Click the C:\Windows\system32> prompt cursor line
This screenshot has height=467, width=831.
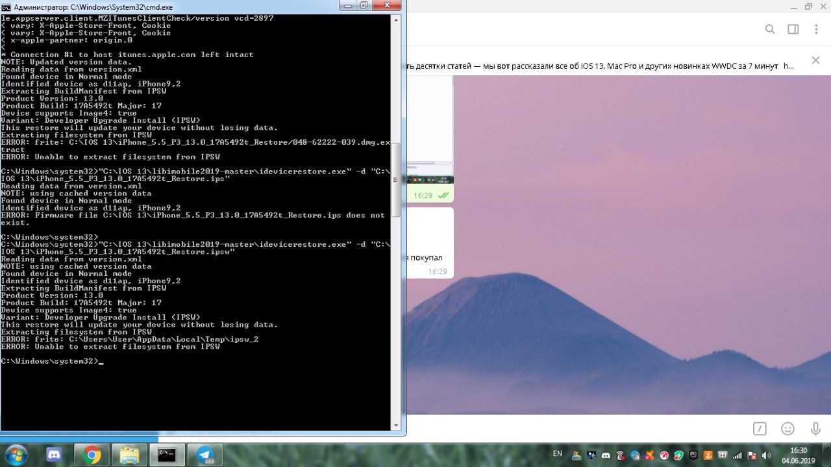(x=52, y=361)
